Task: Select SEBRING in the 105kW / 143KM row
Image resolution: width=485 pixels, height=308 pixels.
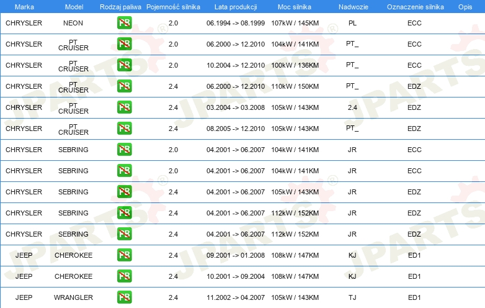Action: coord(73,192)
